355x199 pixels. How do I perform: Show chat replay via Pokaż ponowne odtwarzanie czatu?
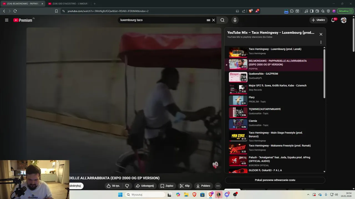click(275, 180)
